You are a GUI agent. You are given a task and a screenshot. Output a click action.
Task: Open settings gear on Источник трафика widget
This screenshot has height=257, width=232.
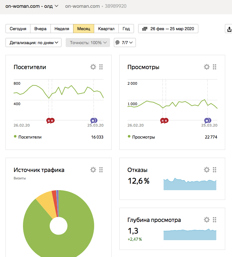93,170
